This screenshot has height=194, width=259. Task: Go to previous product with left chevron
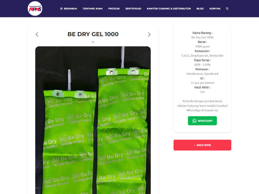click(x=37, y=34)
